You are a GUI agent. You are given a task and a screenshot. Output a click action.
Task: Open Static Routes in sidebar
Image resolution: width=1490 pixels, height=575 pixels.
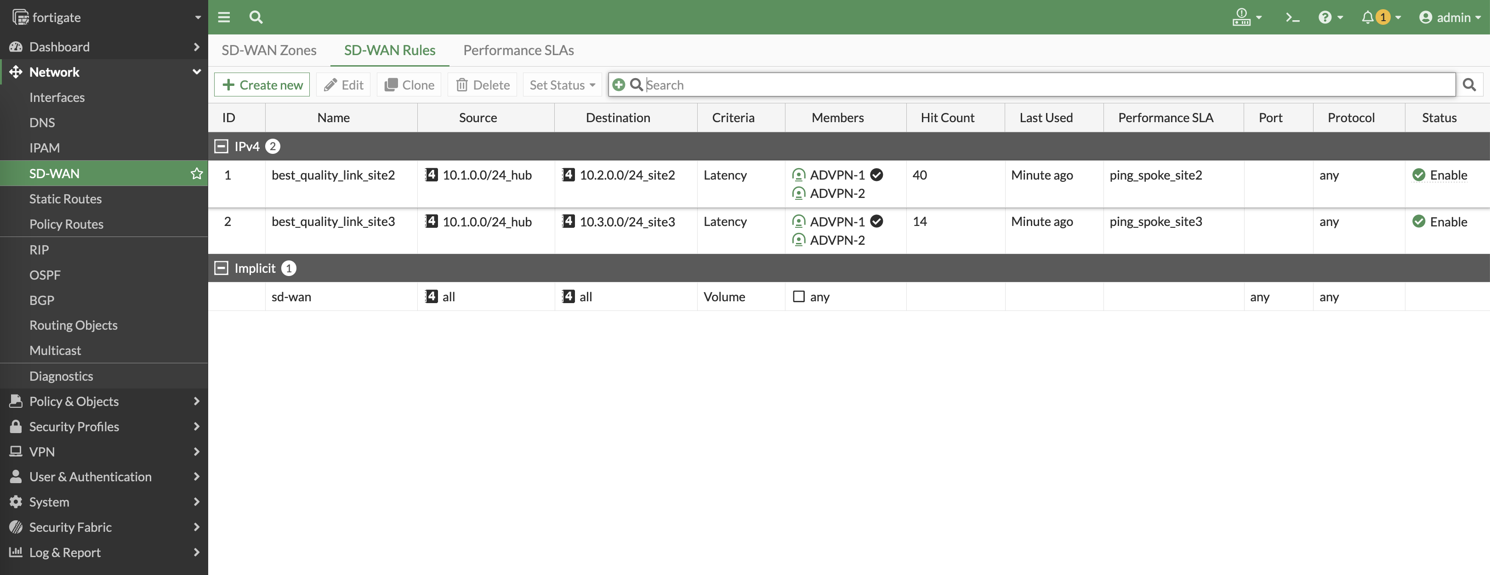tap(65, 199)
